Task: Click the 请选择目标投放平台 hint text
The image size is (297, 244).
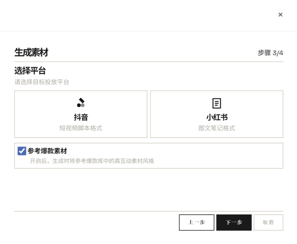Action: click(x=42, y=82)
